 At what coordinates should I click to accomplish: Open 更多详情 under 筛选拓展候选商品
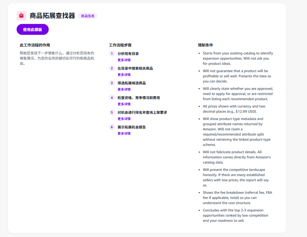(124, 90)
